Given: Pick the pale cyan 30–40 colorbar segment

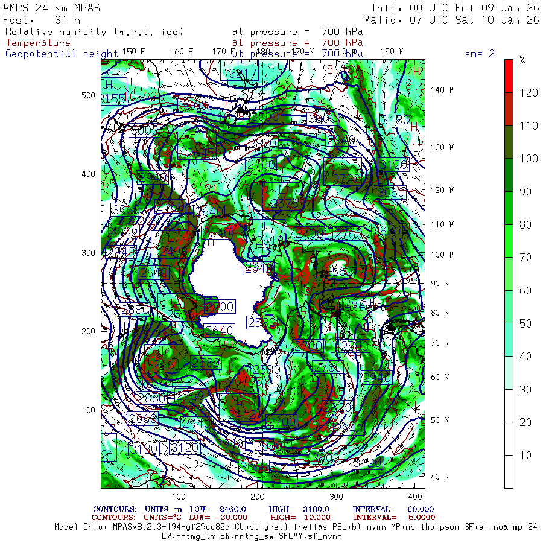Looking at the screenshot, I should pyautogui.click(x=509, y=373).
